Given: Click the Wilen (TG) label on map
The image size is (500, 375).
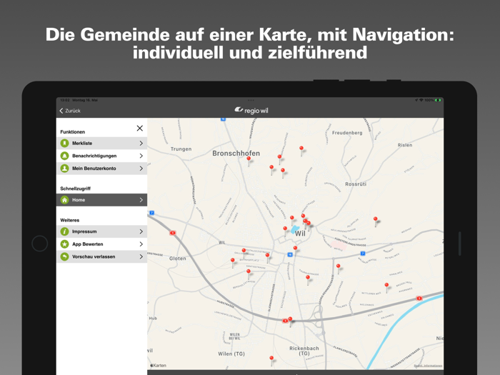Looking at the screenshot, I should pyautogui.click(x=231, y=354).
